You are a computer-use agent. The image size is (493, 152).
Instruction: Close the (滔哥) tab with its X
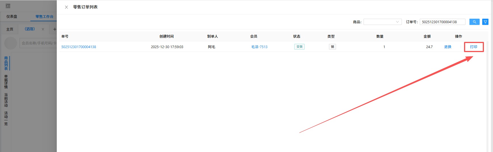[43, 29]
